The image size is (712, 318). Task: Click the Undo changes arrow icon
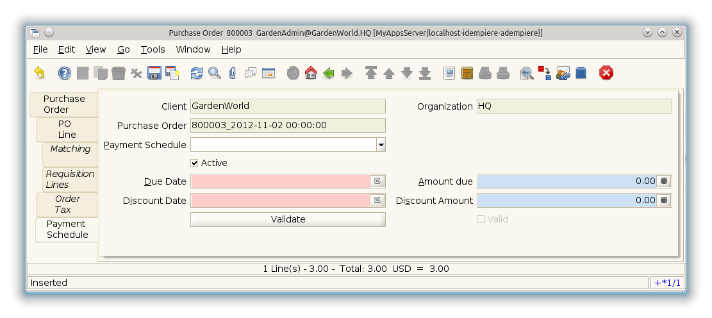tap(39, 73)
